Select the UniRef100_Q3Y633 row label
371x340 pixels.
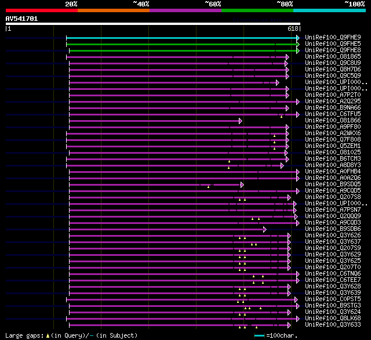(333, 325)
